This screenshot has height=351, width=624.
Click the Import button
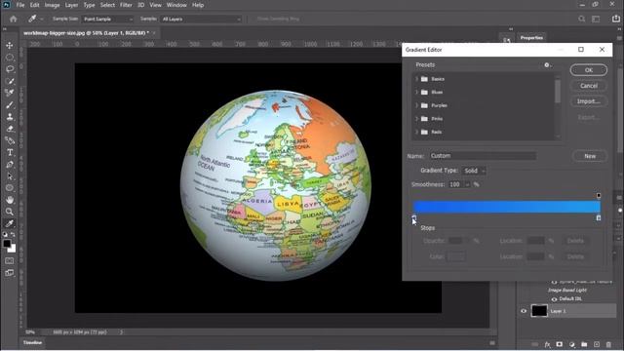click(589, 101)
